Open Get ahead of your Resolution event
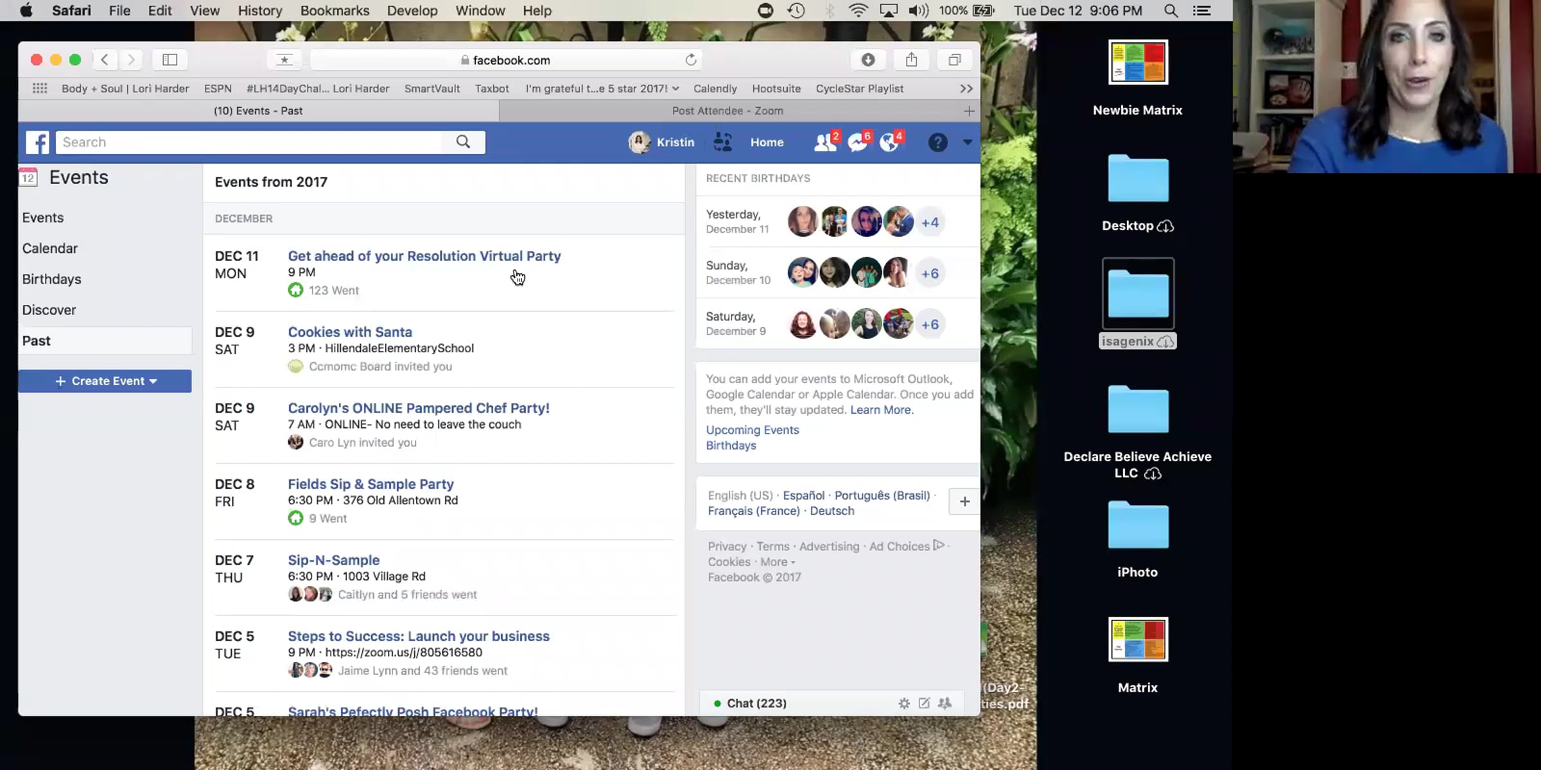The height and width of the screenshot is (770, 1541). 424,256
